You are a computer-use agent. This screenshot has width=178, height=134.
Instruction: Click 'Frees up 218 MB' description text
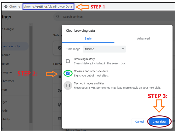pos(117,88)
